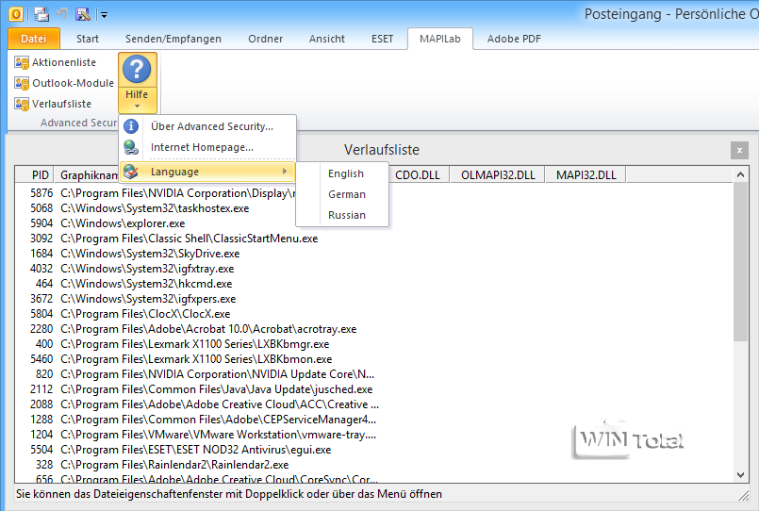Open Internet Homepage menu entry
The width and height of the screenshot is (759, 511).
click(x=207, y=147)
